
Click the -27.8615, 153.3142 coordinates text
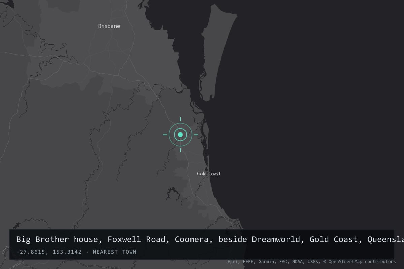pyautogui.click(x=49, y=252)
